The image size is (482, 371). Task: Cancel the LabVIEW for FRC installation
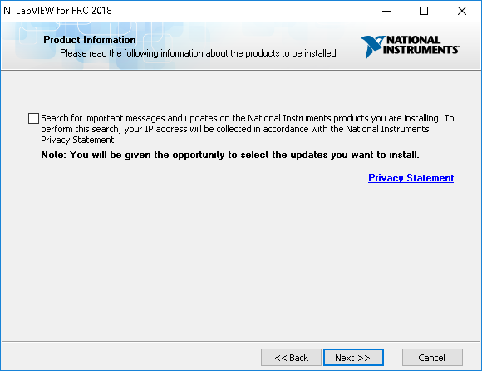(x=432, y=358)
